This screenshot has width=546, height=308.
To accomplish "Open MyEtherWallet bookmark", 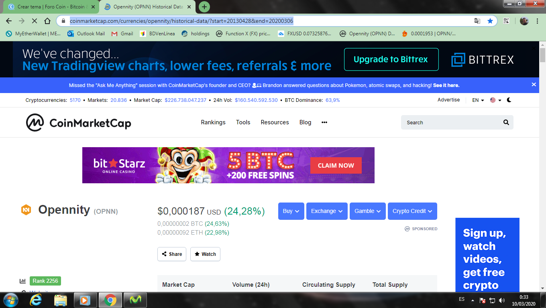I will (x=33, y=34).
